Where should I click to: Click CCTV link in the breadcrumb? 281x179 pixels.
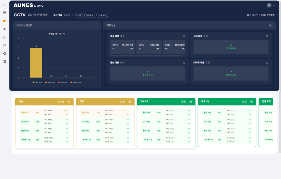pyautogui.click(x=255, y=15)
